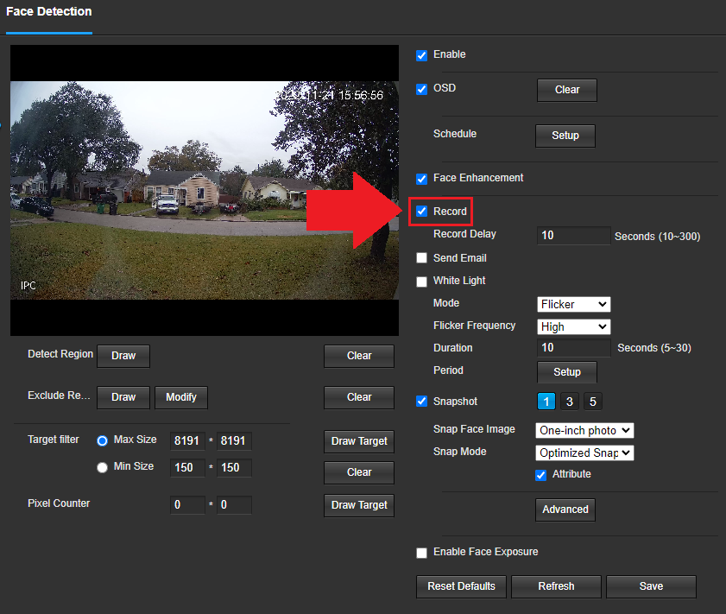Open the Period Setup button
The width and height of the screenshot is (726, 614).
(566, 372)
